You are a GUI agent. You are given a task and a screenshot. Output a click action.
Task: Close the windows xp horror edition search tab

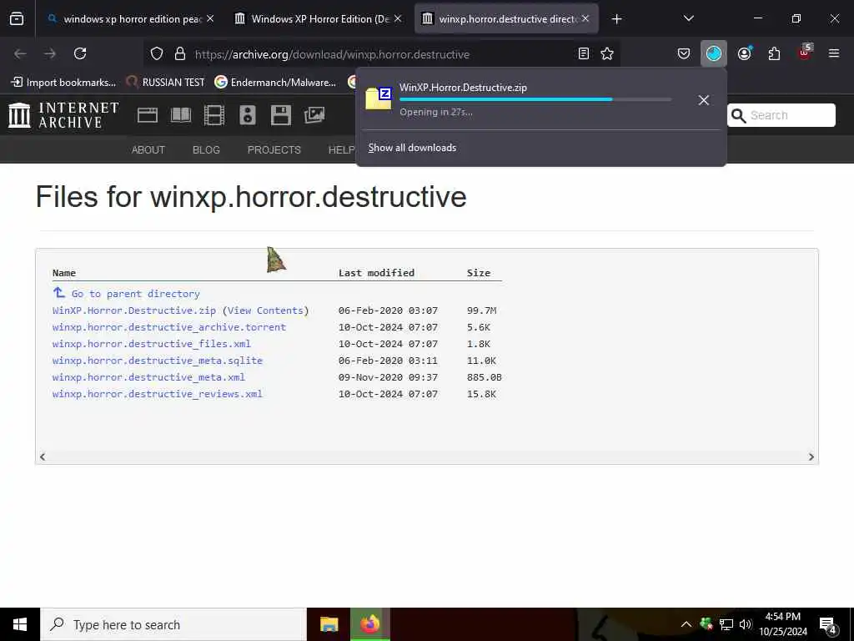[210, 18]
